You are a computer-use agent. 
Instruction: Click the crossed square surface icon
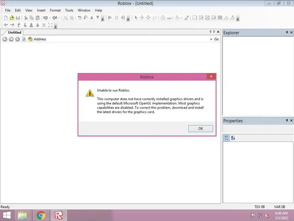click(x=207, y=18)
